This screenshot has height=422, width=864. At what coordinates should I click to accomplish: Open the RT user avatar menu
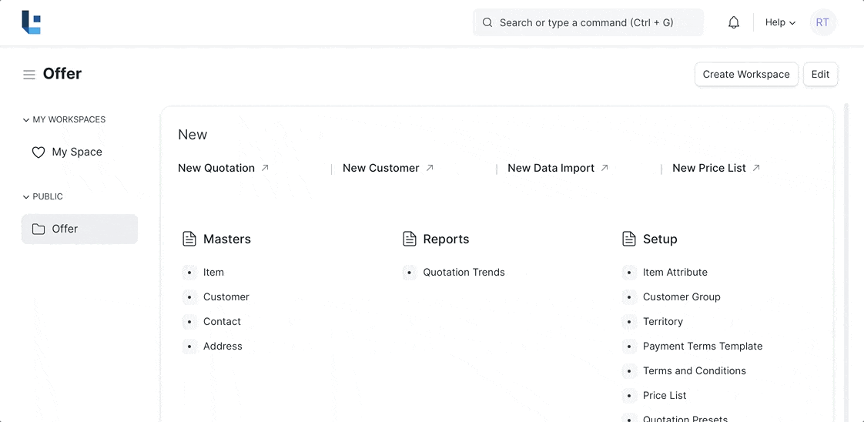point(822,23)
